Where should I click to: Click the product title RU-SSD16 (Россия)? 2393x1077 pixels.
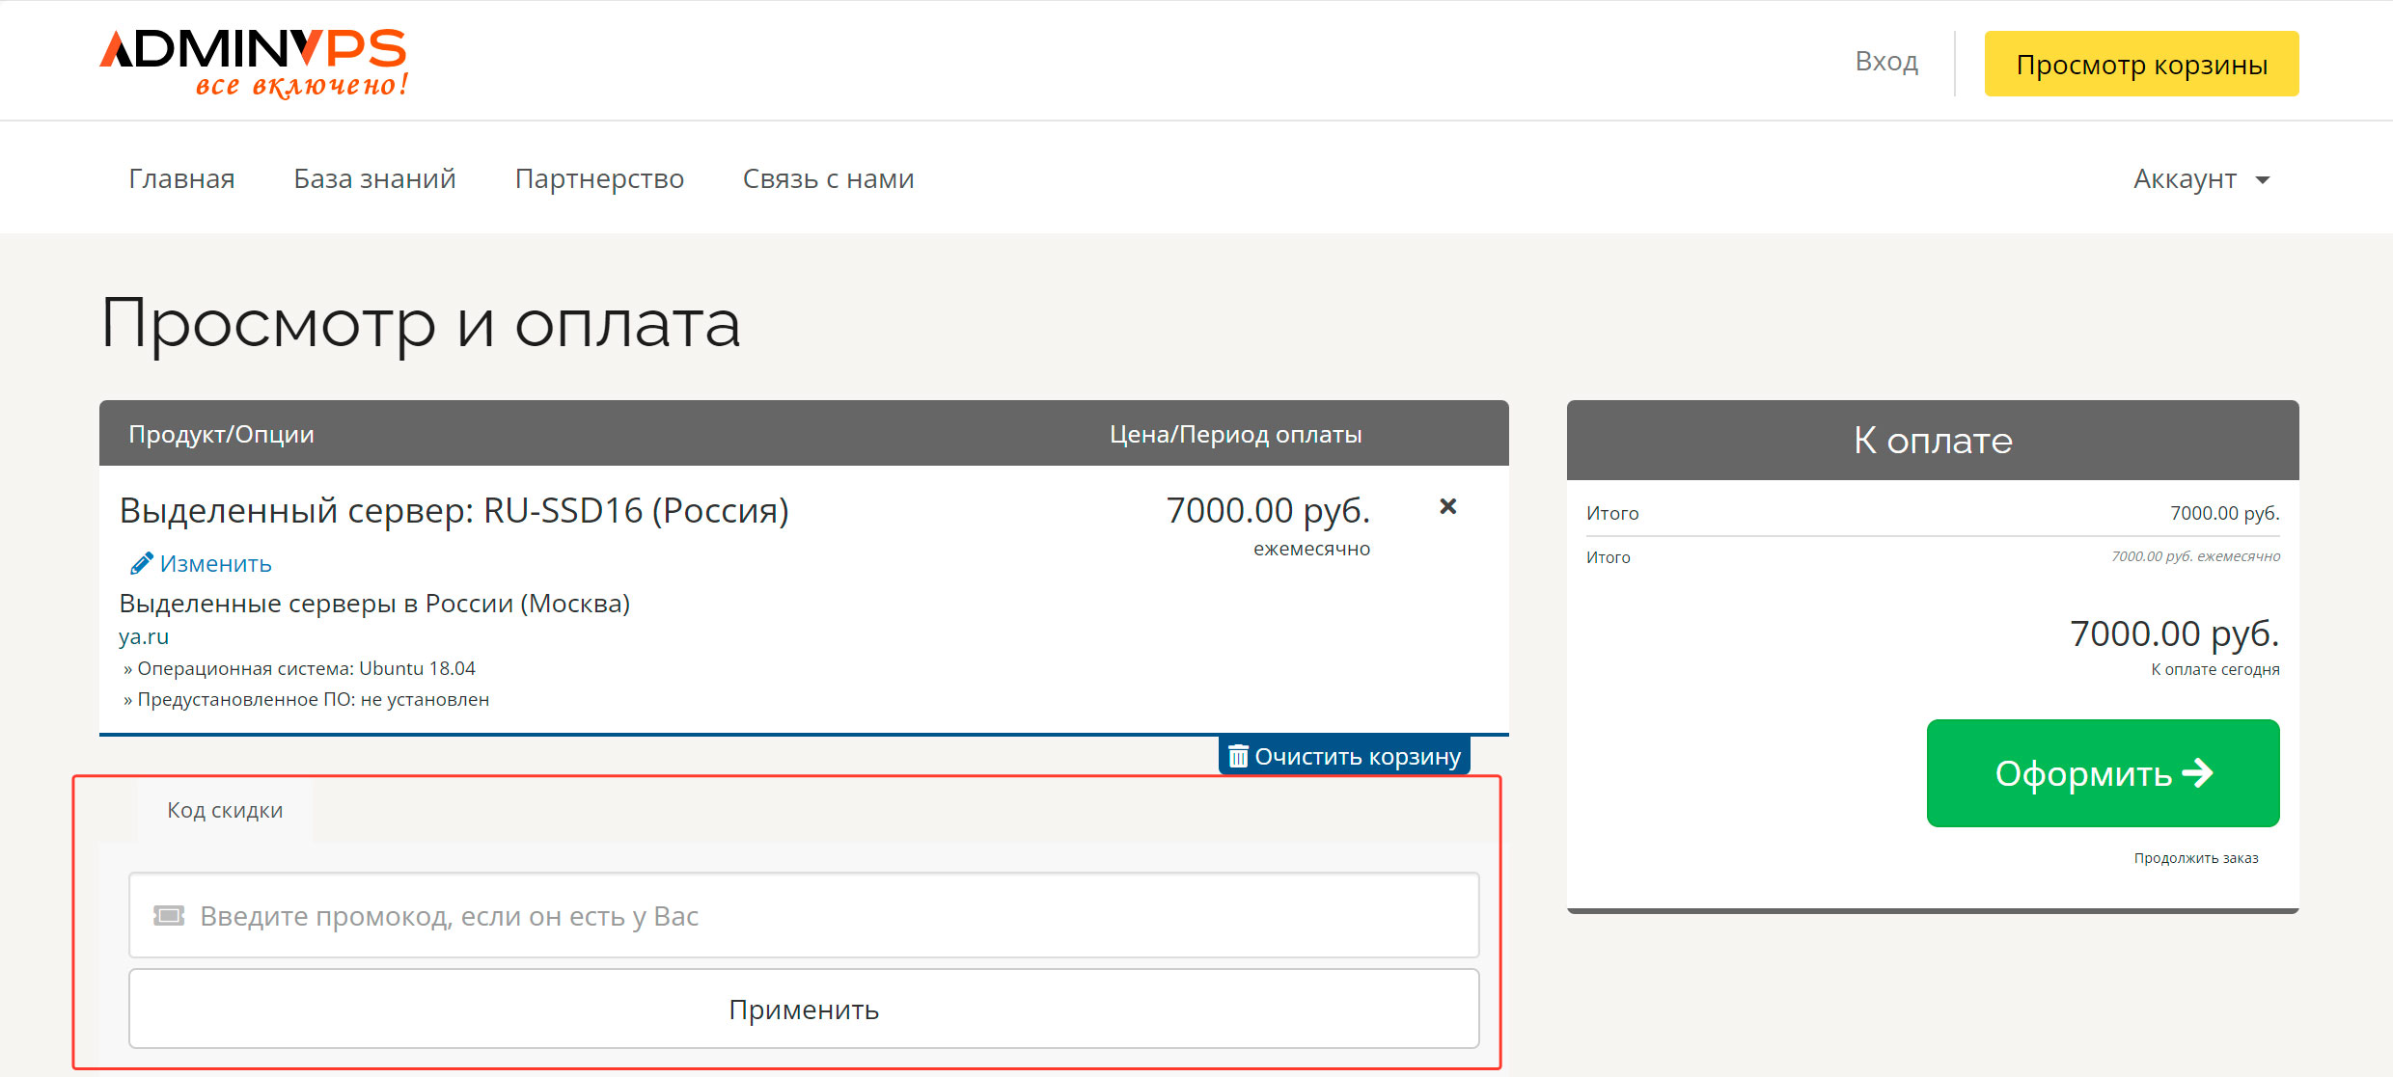click(x=454, y=510)
